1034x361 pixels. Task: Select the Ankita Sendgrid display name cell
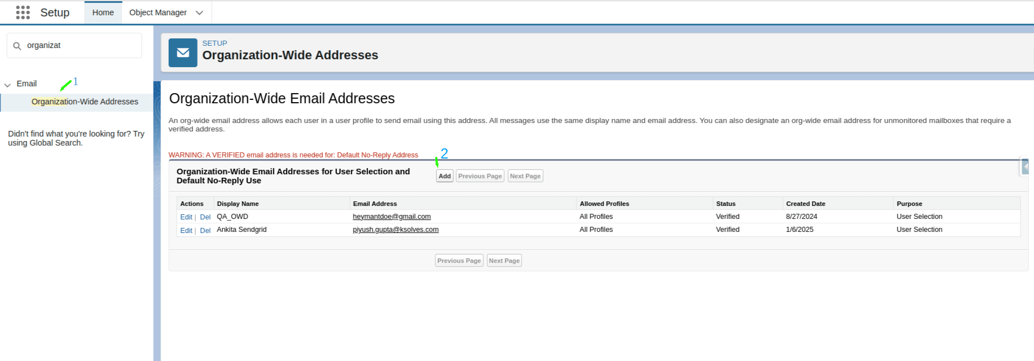pyautogui.click(x=242, y=230)
